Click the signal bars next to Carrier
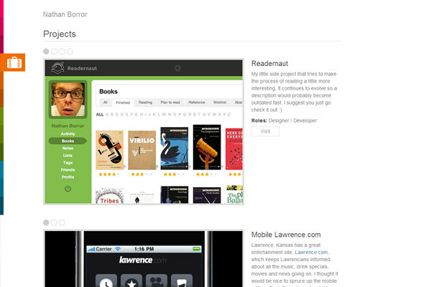Viewport: 431px width, 287px height. click(91, 249)
